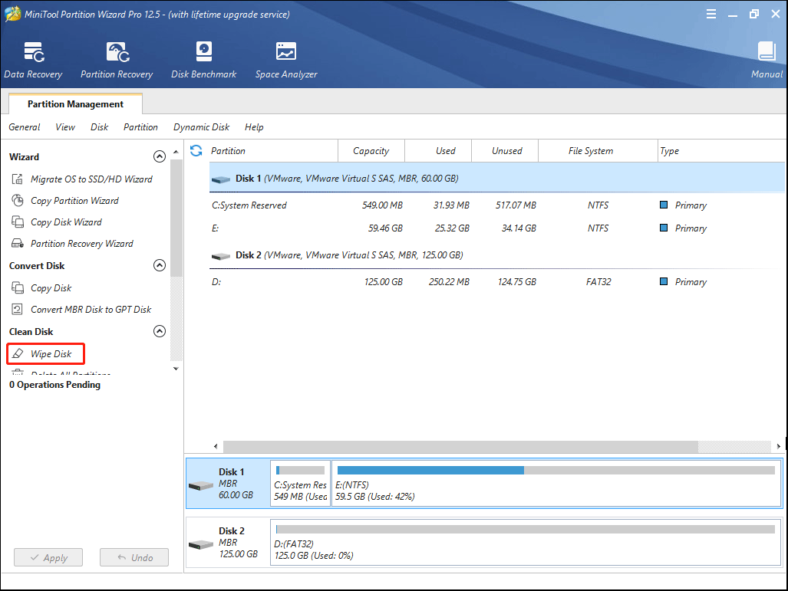Click the Copy Disk Wizard icon

pos(18,222)
